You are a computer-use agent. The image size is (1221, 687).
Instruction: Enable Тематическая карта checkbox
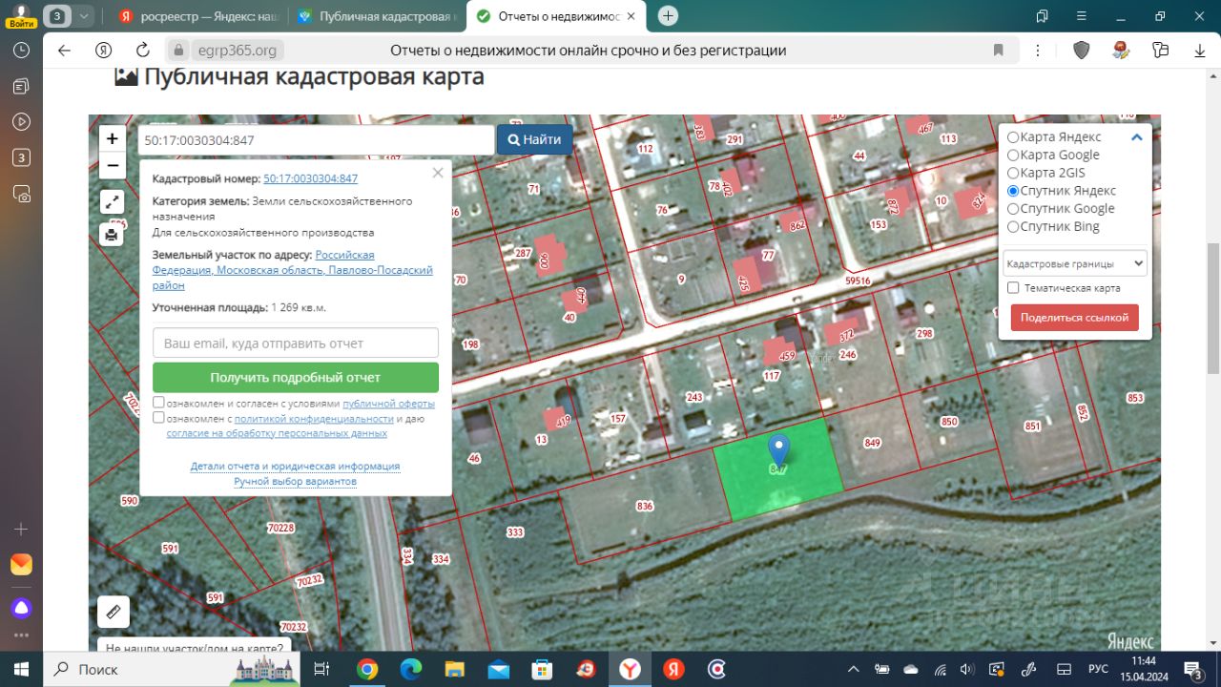click(1014, 288)
